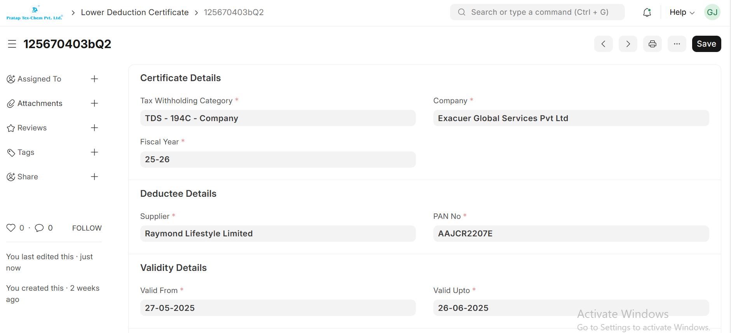Add Assigned To user plus icon
Image resolution: width=731 pixels, height=333 pixels.
pyautogui.click(x=94, y=79)
